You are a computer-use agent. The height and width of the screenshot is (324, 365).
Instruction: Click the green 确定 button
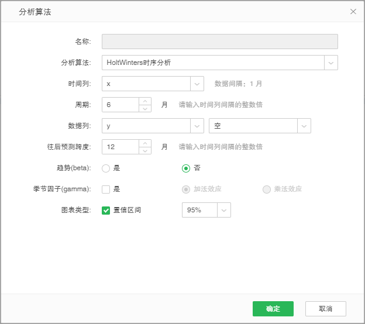(x=273, y=309)
